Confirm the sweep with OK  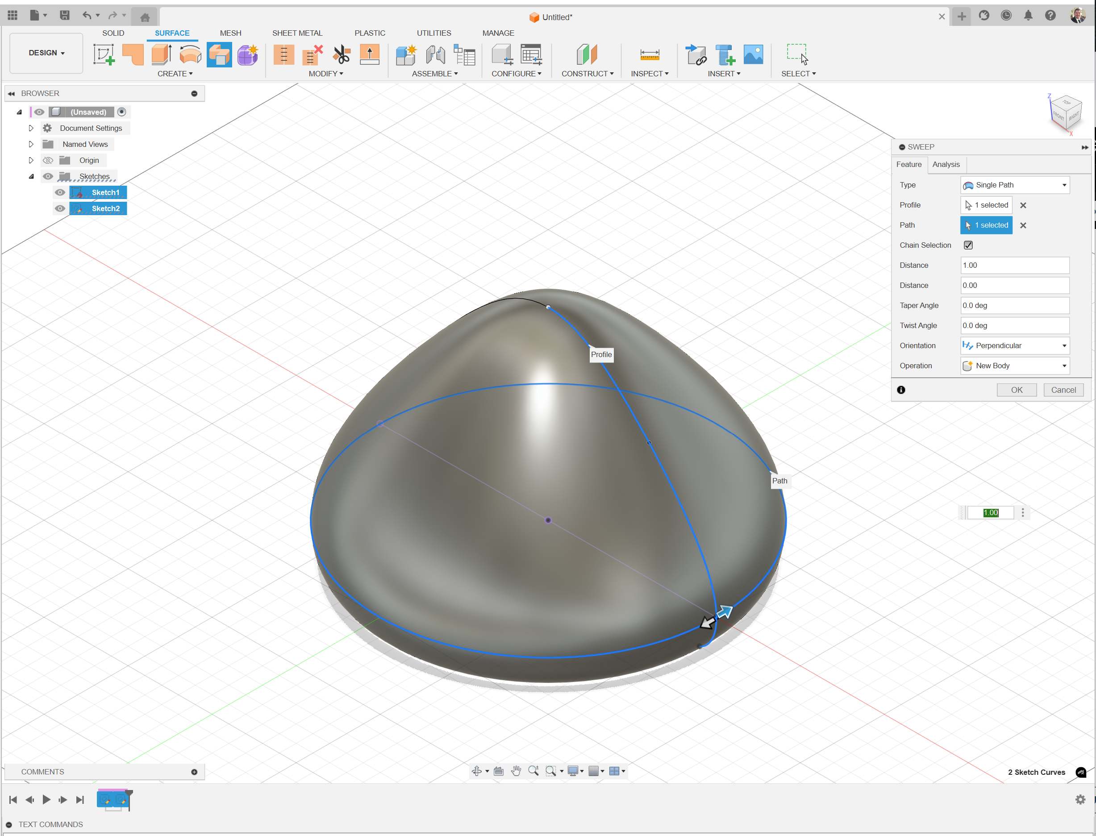(1017, 390)
